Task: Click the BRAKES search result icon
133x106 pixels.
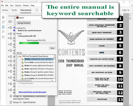Action: tap(23, 59)
